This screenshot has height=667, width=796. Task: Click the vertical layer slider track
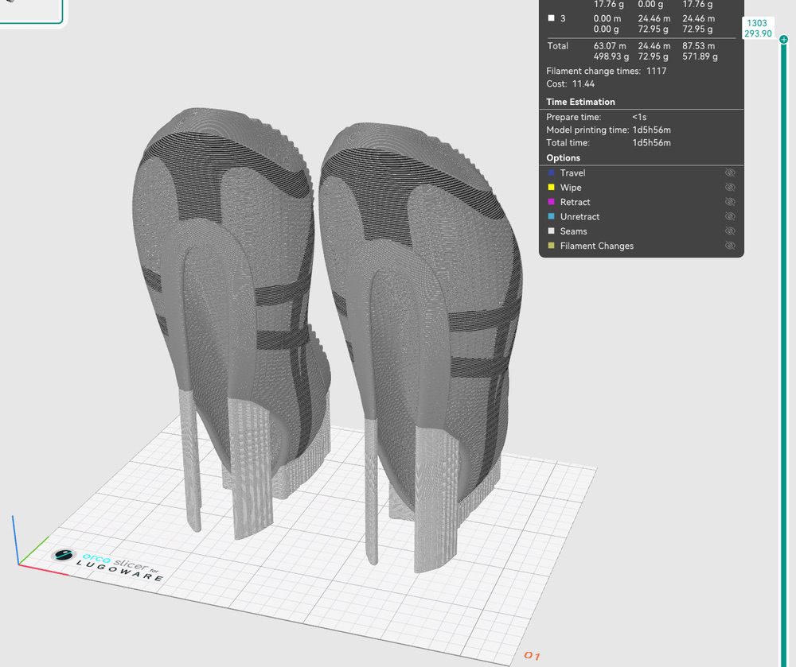784,355
